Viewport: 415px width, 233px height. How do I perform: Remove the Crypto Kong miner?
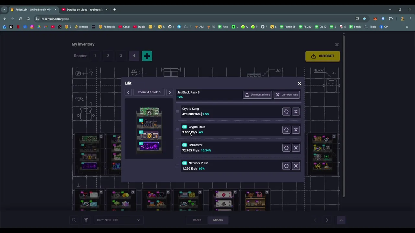tap(296, 112)
